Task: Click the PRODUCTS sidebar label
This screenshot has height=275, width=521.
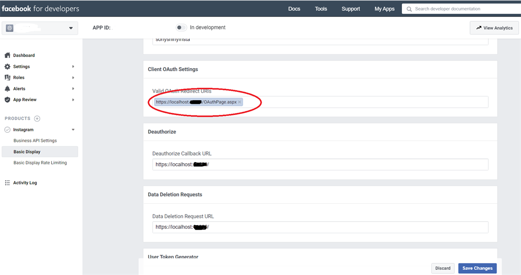Action: 17,118
